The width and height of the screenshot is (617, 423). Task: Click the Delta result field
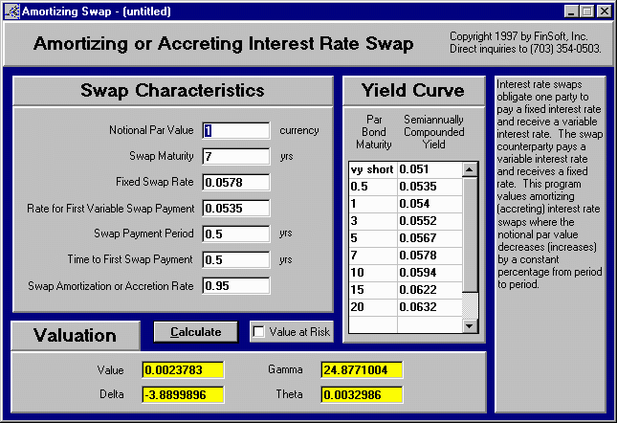[182, 394]
